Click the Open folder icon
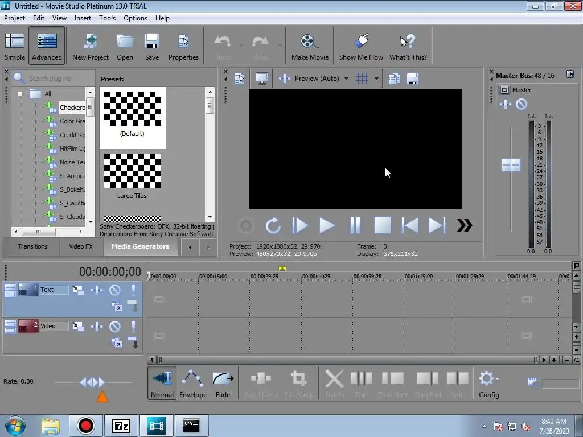 point(125,47)
